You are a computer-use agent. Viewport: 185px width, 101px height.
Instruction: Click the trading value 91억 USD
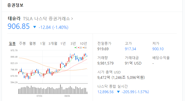[x=133, y=63]
